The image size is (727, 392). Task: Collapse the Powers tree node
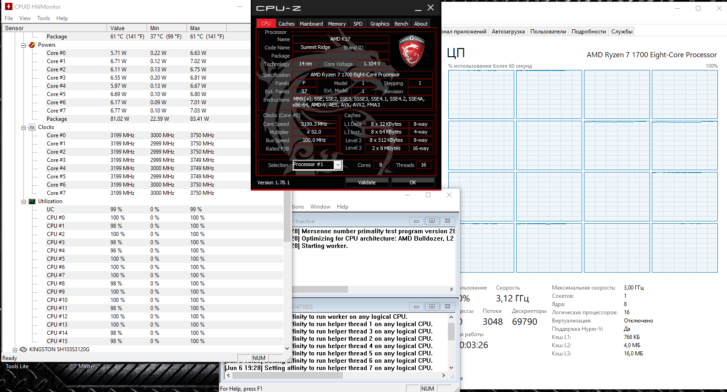(x=23, y=45)
